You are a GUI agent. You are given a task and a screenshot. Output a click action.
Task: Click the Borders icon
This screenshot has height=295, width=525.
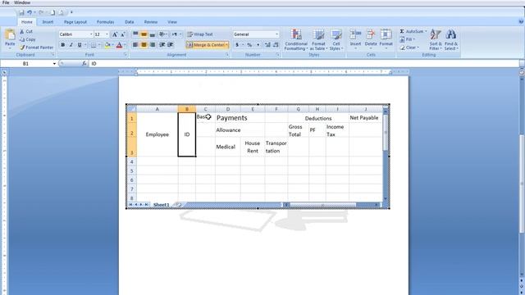click(94, 45)
